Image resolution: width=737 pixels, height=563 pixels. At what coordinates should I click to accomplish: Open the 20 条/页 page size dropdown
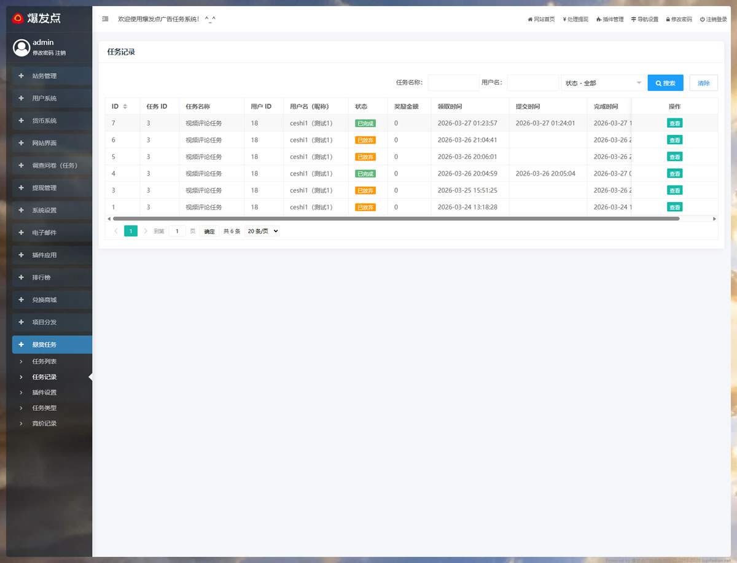coord(262,231)
